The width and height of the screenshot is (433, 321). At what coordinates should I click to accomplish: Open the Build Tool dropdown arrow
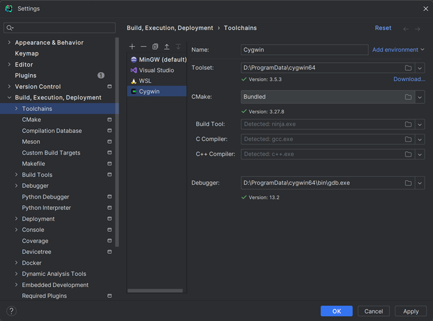tap(420, 124)
